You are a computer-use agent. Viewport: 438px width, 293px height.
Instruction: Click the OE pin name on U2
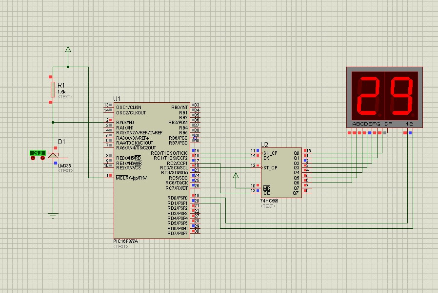click(266, 193)
